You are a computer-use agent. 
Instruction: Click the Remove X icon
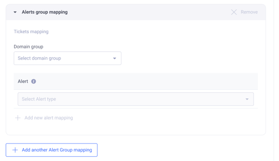[x=234, y=12]
